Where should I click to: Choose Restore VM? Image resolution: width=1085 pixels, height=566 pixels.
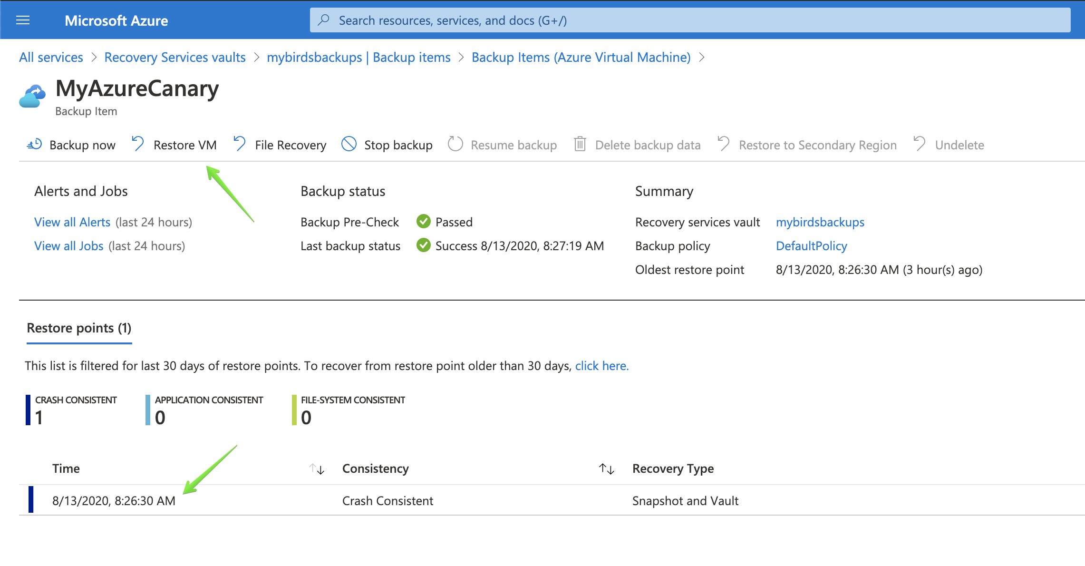pos(185,145)
